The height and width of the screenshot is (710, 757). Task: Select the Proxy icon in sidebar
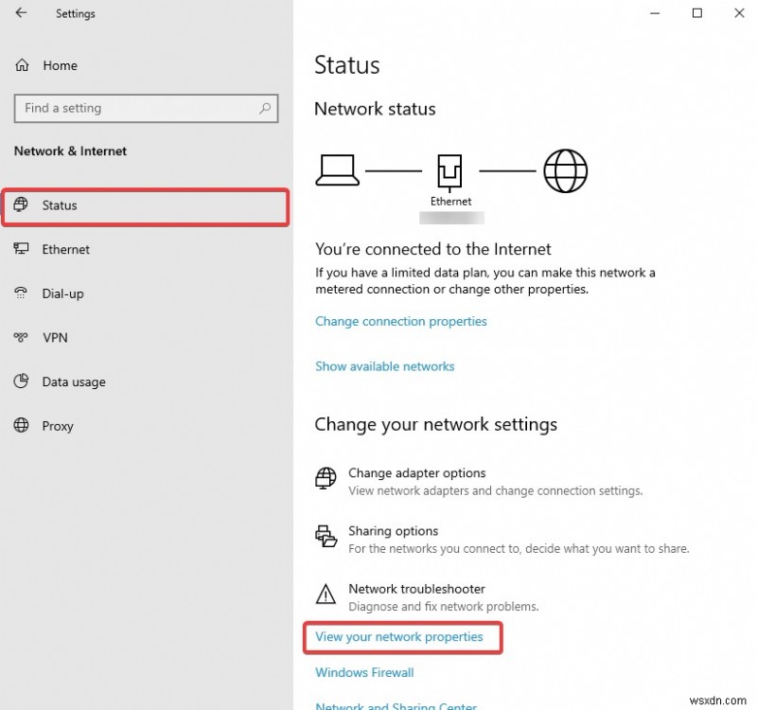tap(21, 426)
